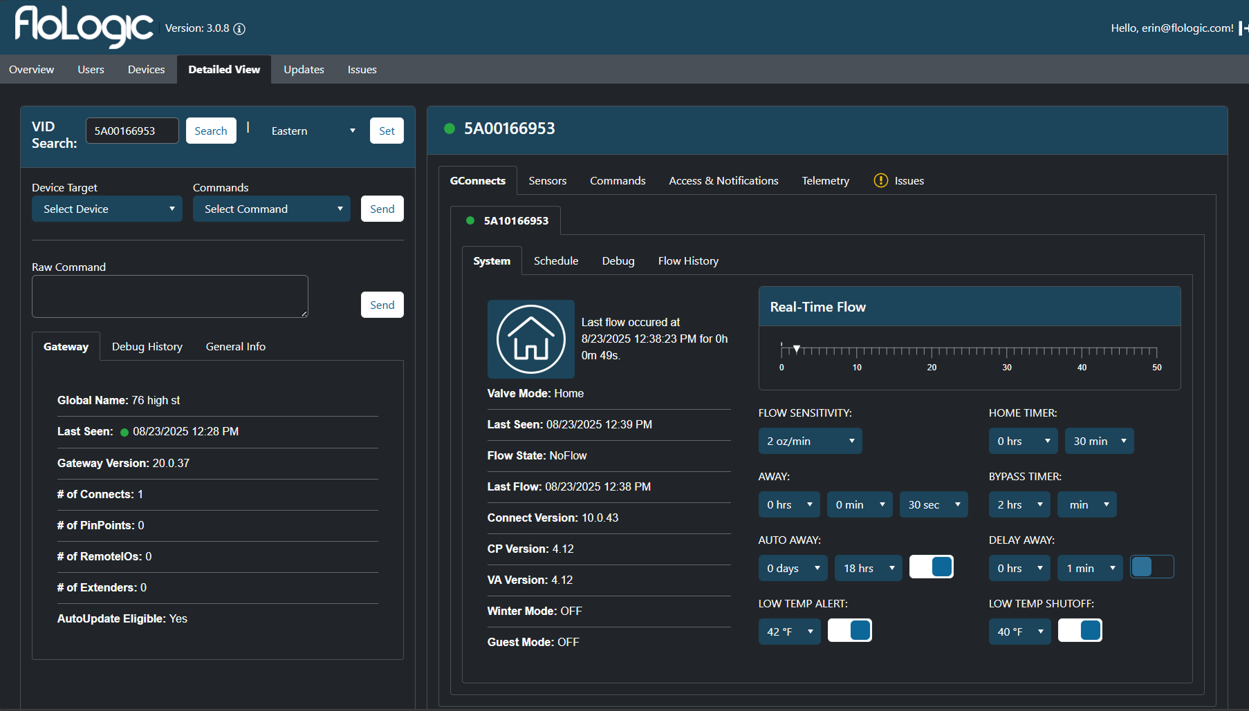Switch to the Telemetry tab
The image size is (1249, 711).
point(825,180)
